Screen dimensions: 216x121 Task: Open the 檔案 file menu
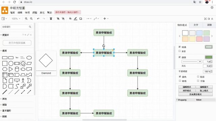click(12, 13)
